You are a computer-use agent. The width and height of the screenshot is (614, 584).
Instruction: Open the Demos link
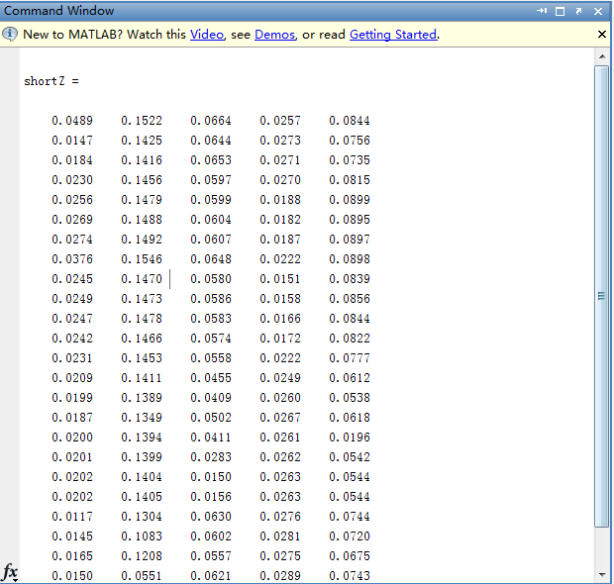click(x=275, y=35)
